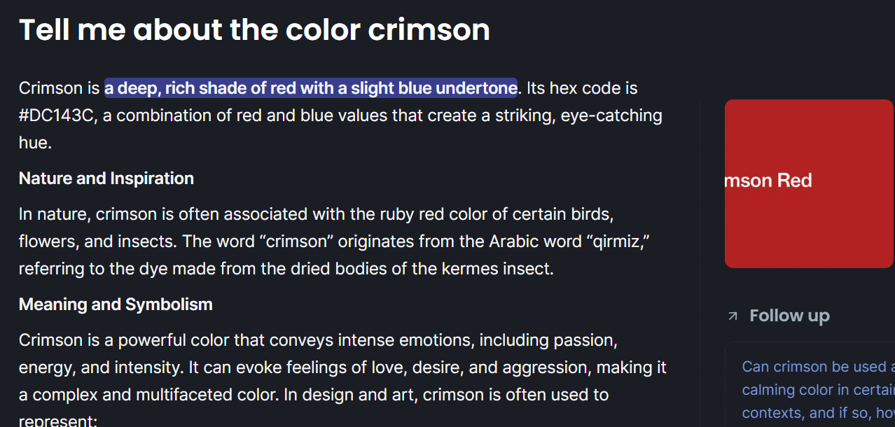Click the hex code #DC143C text
Image resolution: width=895 pixels, height=427 pixels.
tap(57, 115)
